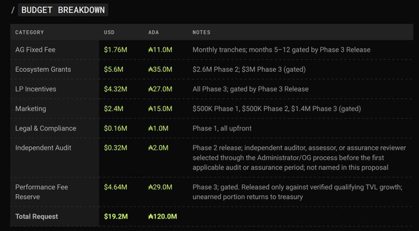
Task: Click the BUDGET BREAKDOWN heading
Action: click(x=63, y=10)
